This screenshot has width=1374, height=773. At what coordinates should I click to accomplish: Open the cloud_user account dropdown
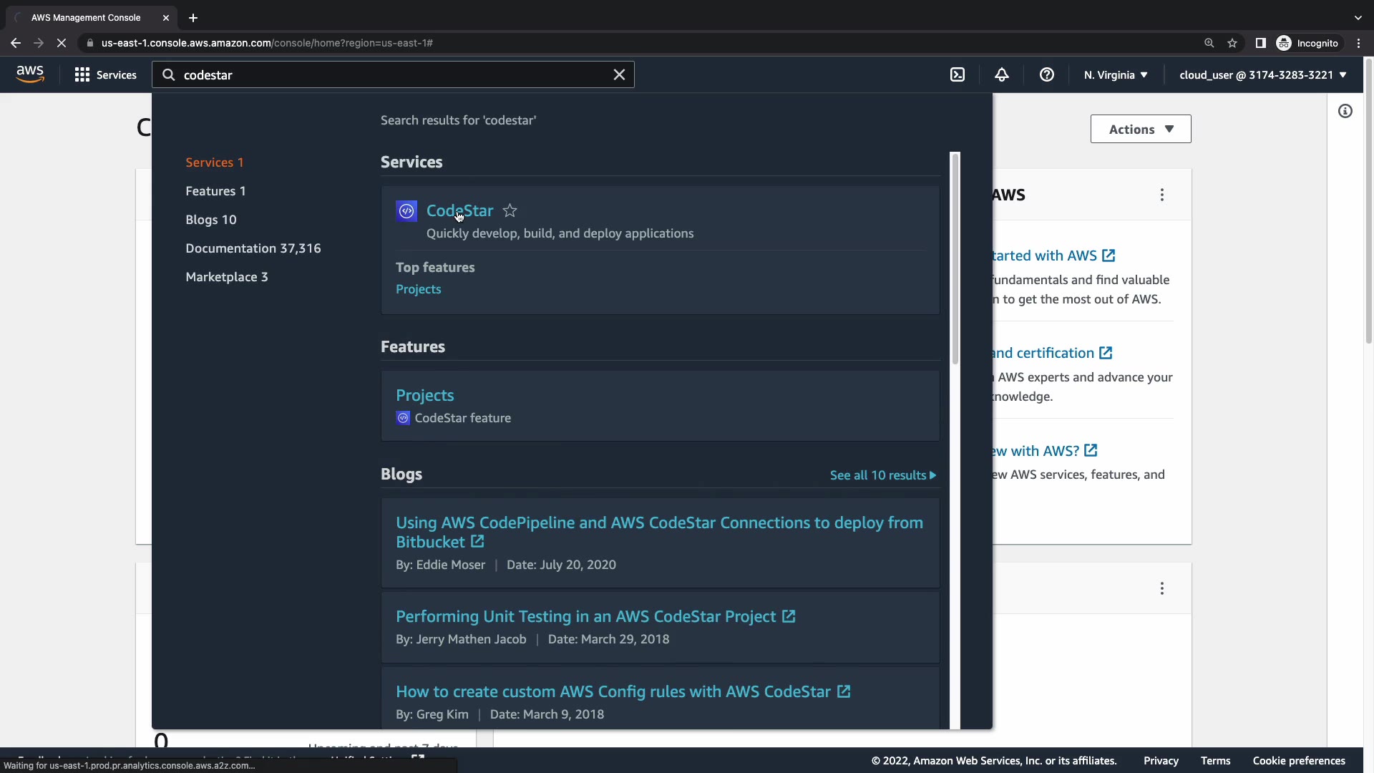[1263, 74]
